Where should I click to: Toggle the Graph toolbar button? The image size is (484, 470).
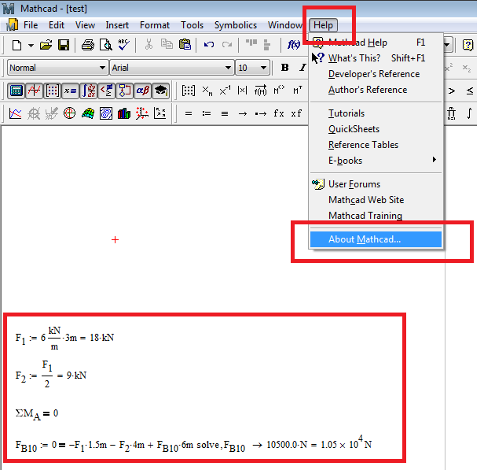tap(34, 91)
